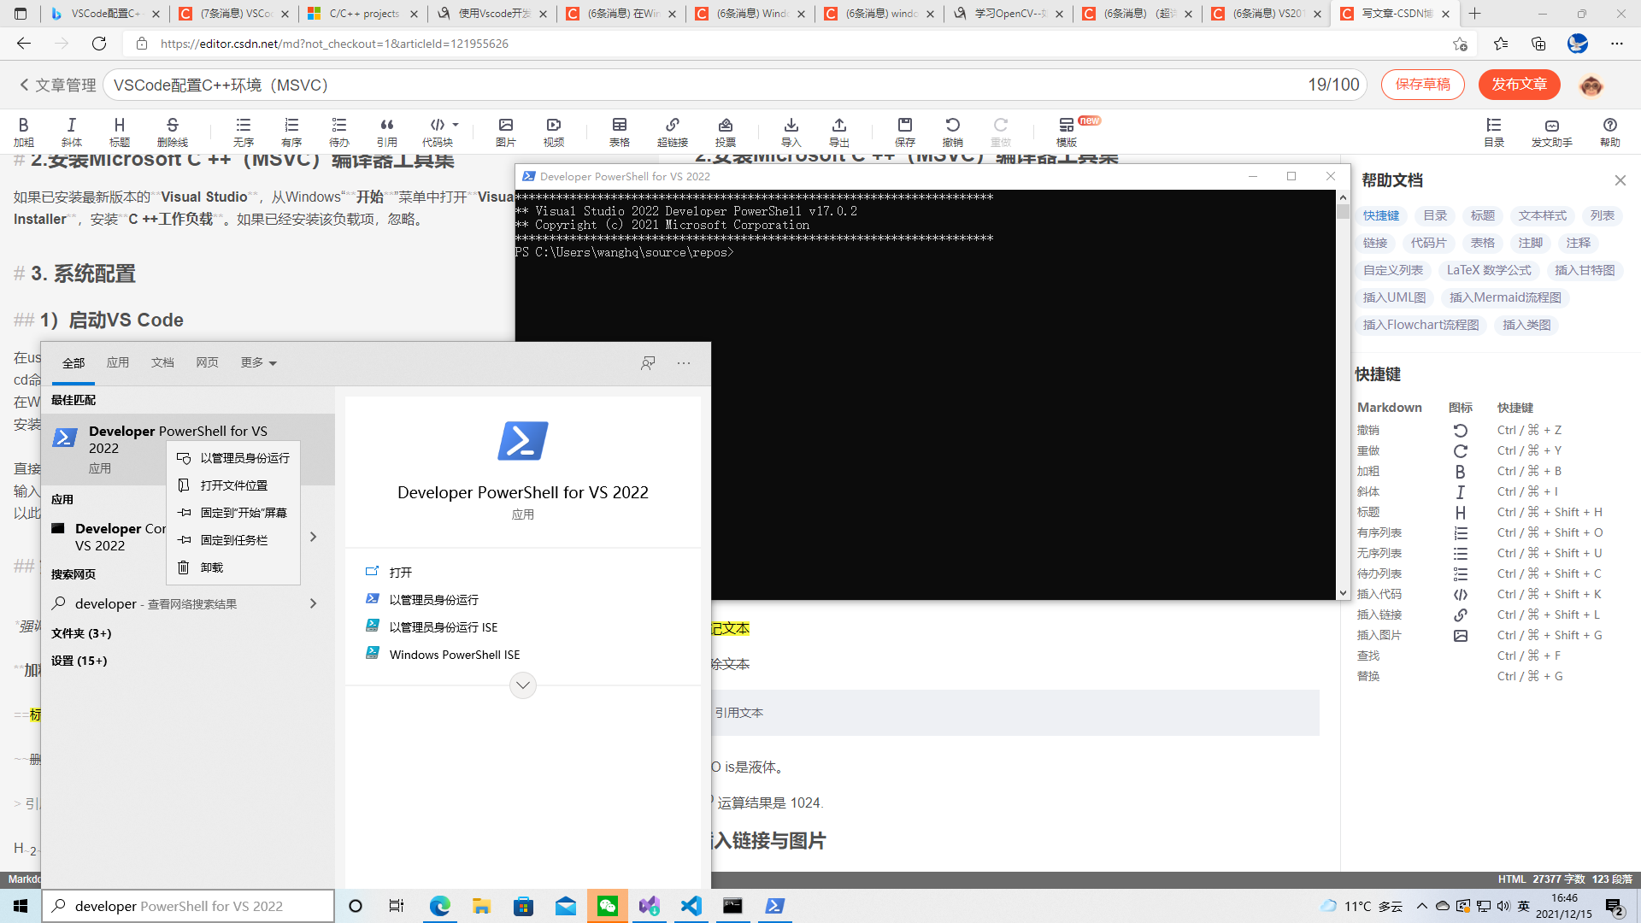Image resolution: width=1641 pixels, height=923 pixels.
Task: Click the 保存草稿 button
Action: coord(1422,85)
